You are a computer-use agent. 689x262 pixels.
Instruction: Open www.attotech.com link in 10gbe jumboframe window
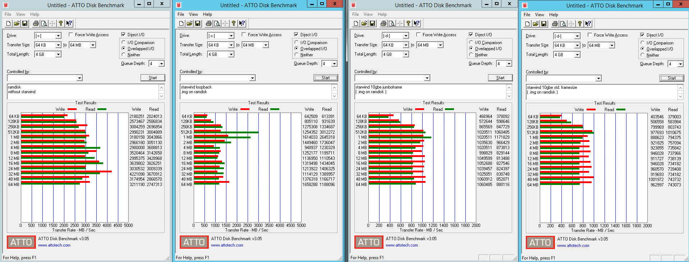(x=402, y=246)
